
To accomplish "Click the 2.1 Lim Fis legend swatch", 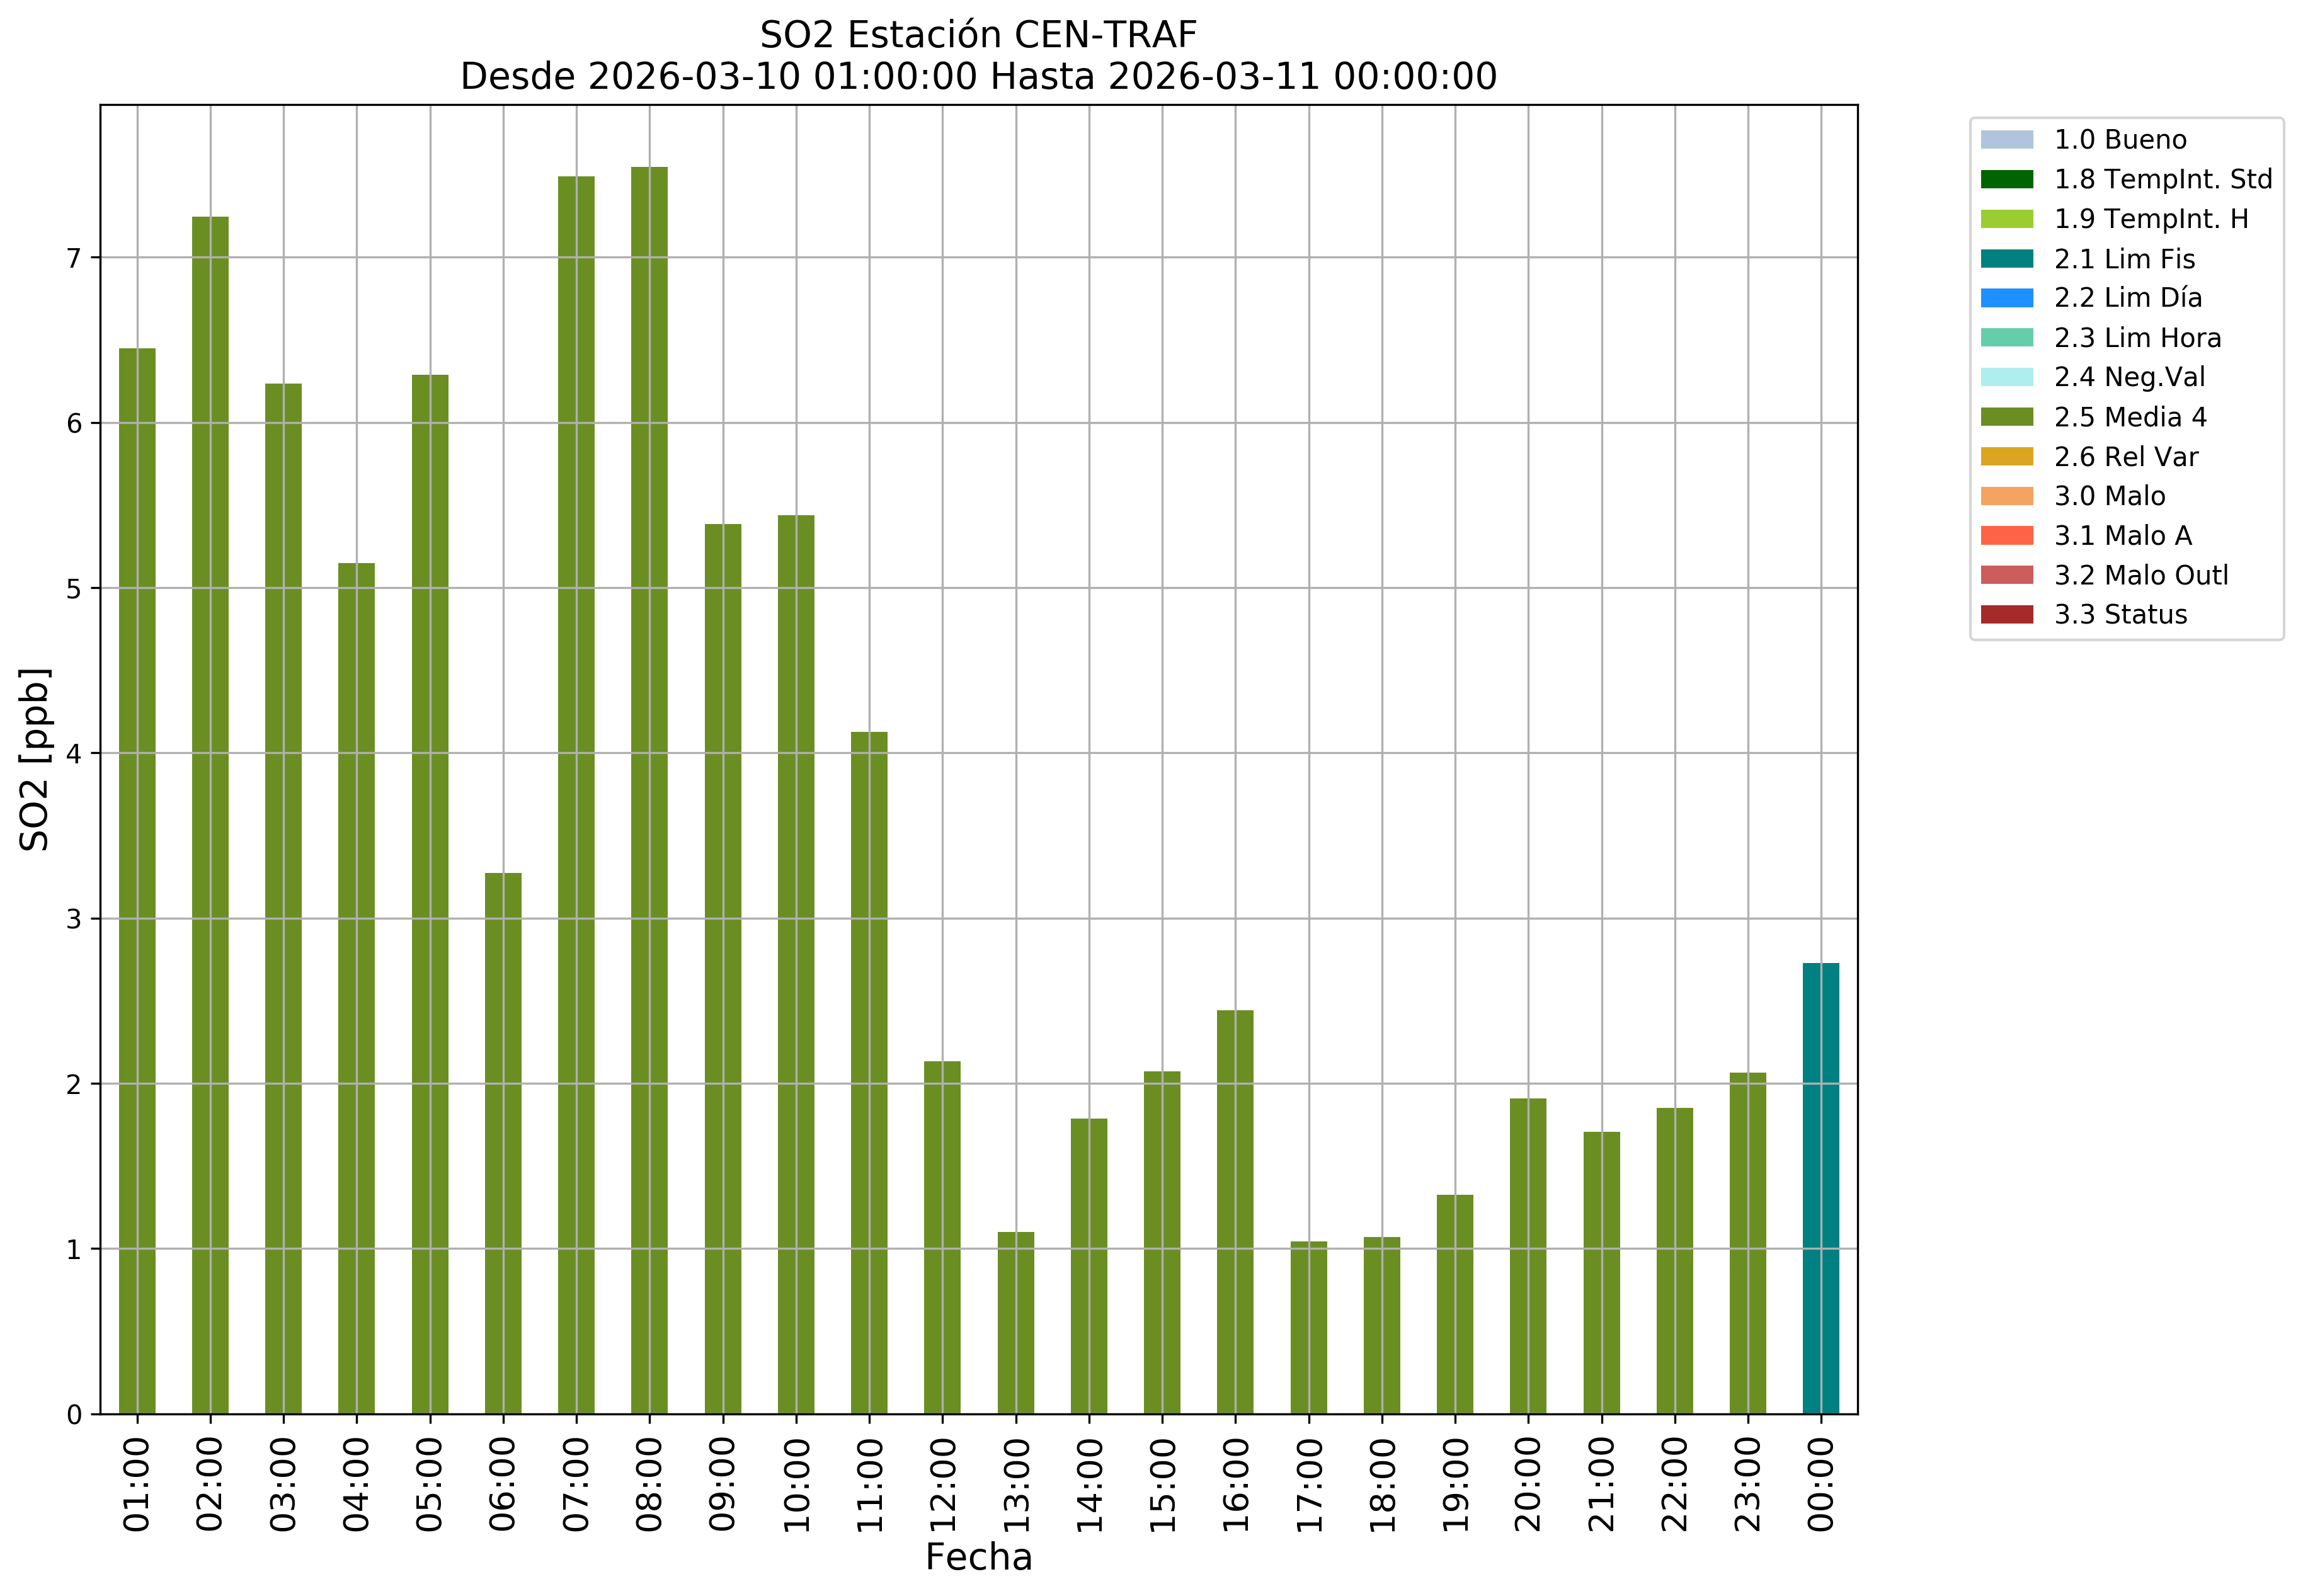I will coord(2006,259).
